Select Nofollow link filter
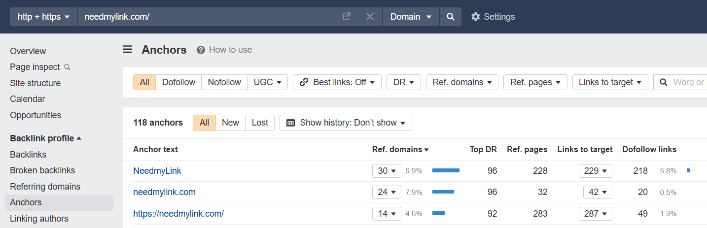 pyautogui.click(x=224, y=82)
